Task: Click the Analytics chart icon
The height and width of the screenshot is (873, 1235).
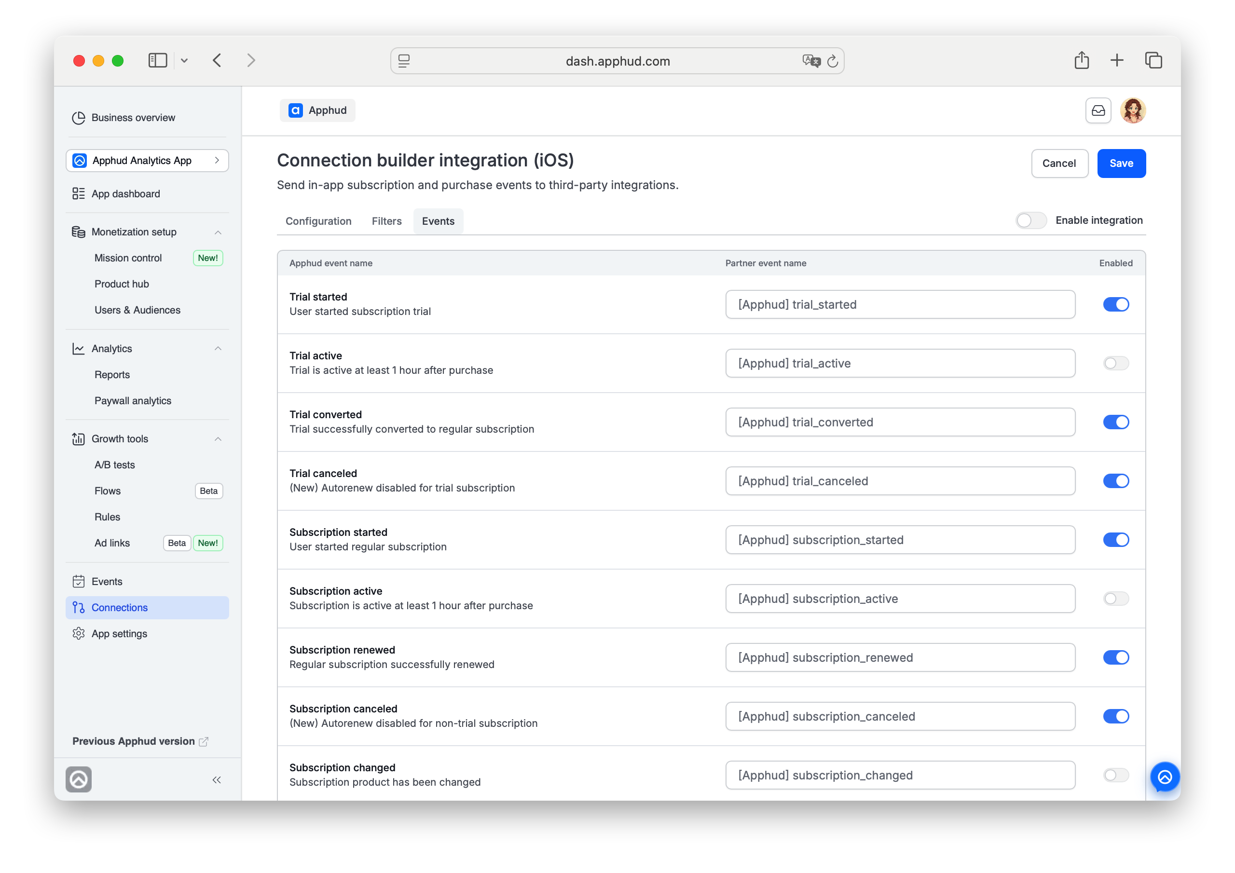Action: click(79, 349)
